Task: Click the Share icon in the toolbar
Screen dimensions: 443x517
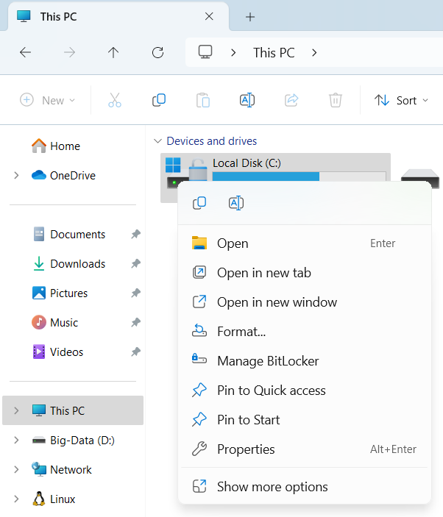Action: point(291,100)
